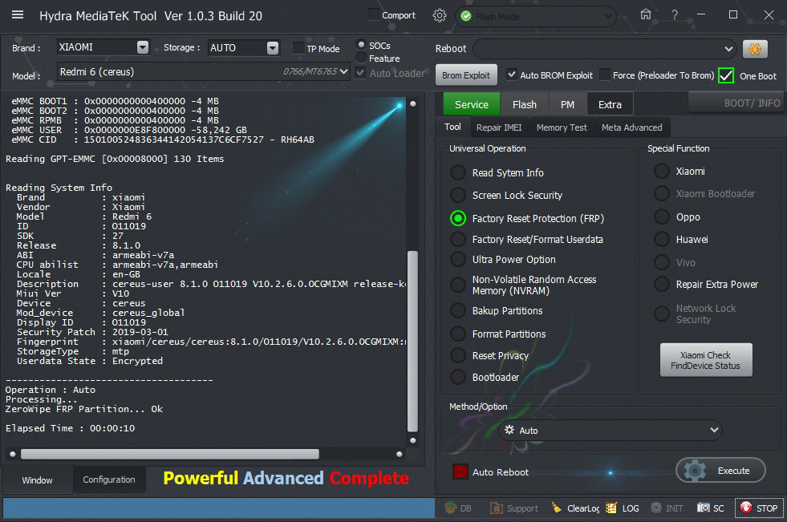Open the SC screenshot camera tool
This screenshot has height=522, width=787.
pos(710,508)
